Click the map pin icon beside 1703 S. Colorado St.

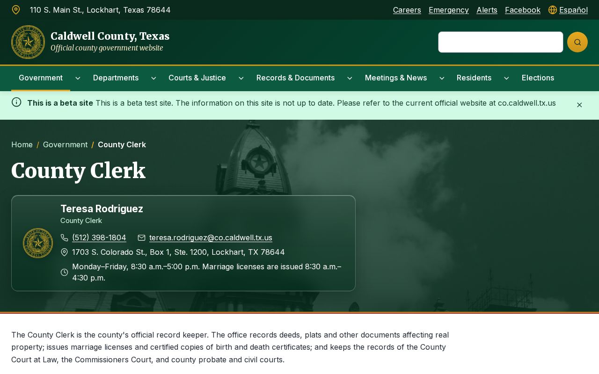[65, 252]
